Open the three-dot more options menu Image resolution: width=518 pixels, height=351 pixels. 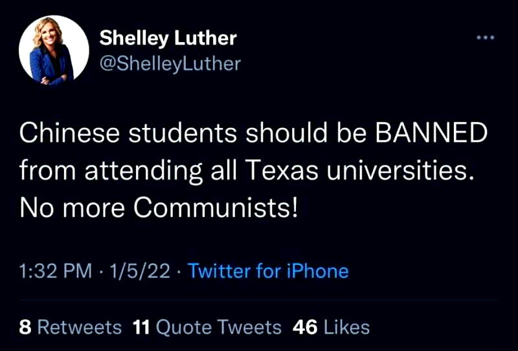(484, 38)
